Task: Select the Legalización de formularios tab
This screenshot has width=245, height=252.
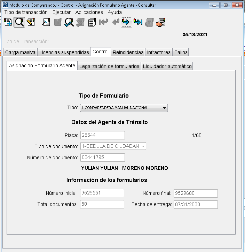Action: coord(109,66)
